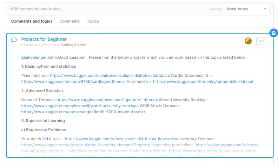Open the Projects for Beginner title
Screen dimensions: 278x165
tap(44, 39)
